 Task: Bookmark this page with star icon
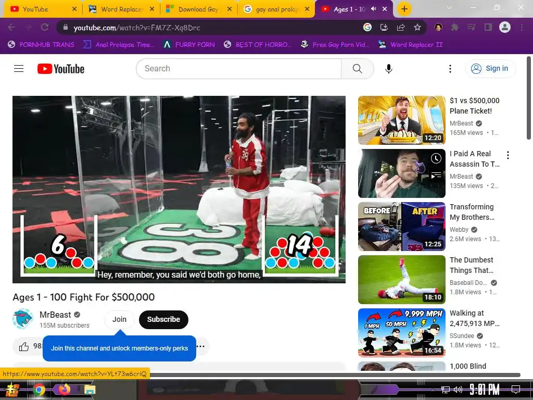pos(417,27)
